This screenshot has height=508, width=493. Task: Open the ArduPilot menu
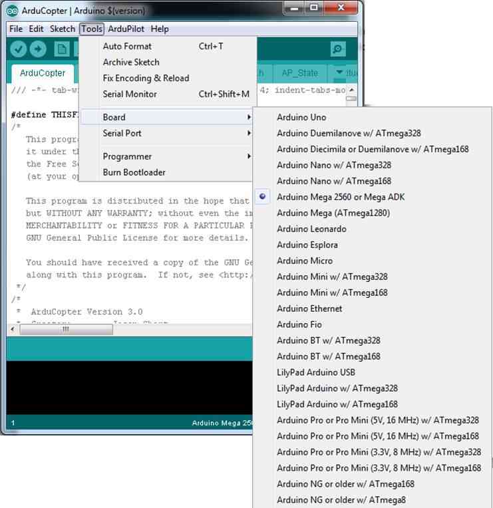pyautogui.click(x=126, y=29)
